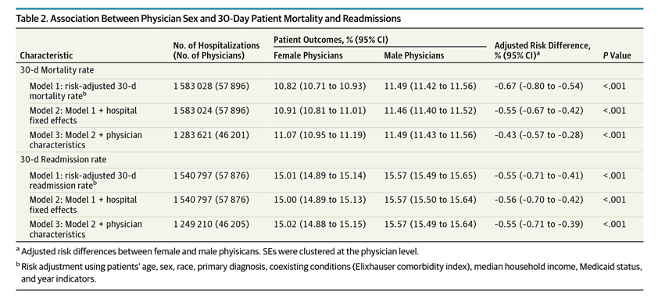Click footnote a about adjusted risk differences
658x305 pixels.
click(217, 251)
